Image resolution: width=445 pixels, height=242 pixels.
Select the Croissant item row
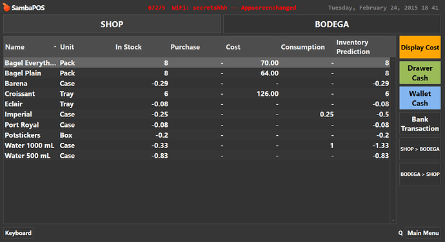197,94
